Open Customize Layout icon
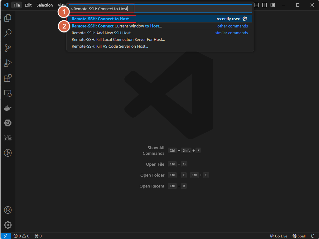The width and height of the screenshot is (319, 239). click(x=273, y=5)
